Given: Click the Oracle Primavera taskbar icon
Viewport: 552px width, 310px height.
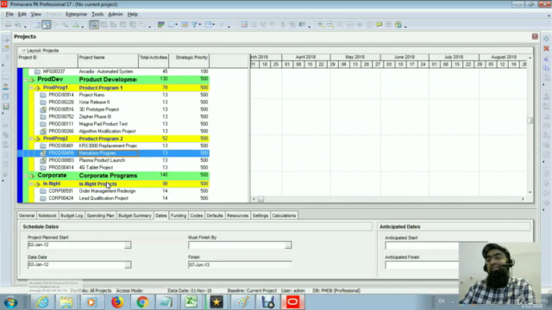Looking at the screenshot, I should click(292, 302).
